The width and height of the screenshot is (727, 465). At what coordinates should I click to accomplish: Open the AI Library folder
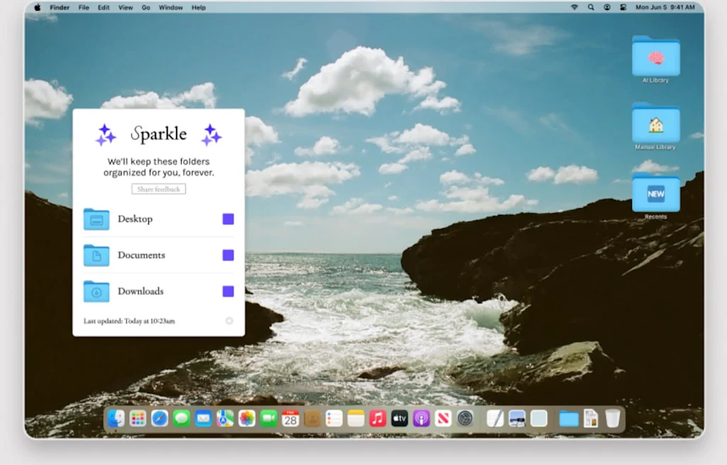point(655,58)
